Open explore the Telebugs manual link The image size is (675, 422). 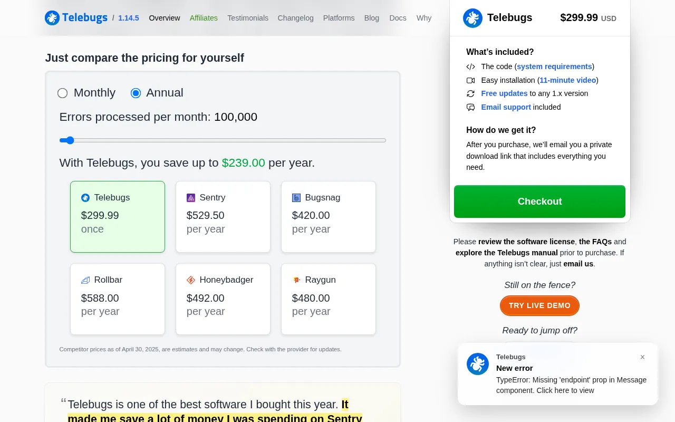(x=507, y=253)
